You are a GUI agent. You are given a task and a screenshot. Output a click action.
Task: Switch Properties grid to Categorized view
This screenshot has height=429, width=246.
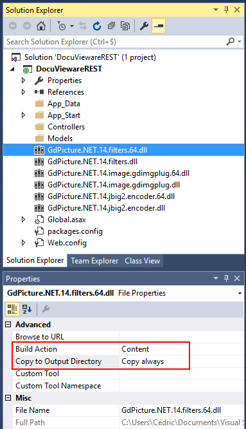[12, 309]
